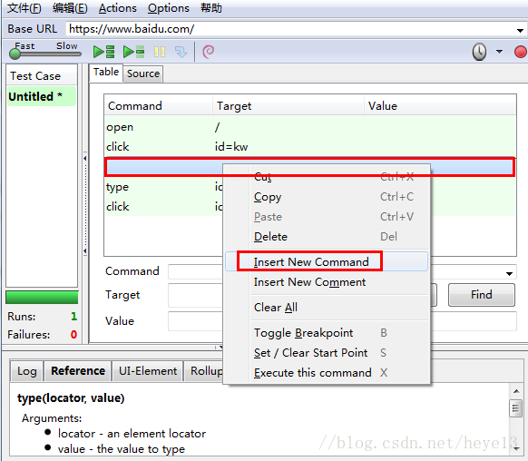This screenshot has width=528, height=461.
Task: Click the yellow Pause/Resume icon
Action: (x=160, y=52)
